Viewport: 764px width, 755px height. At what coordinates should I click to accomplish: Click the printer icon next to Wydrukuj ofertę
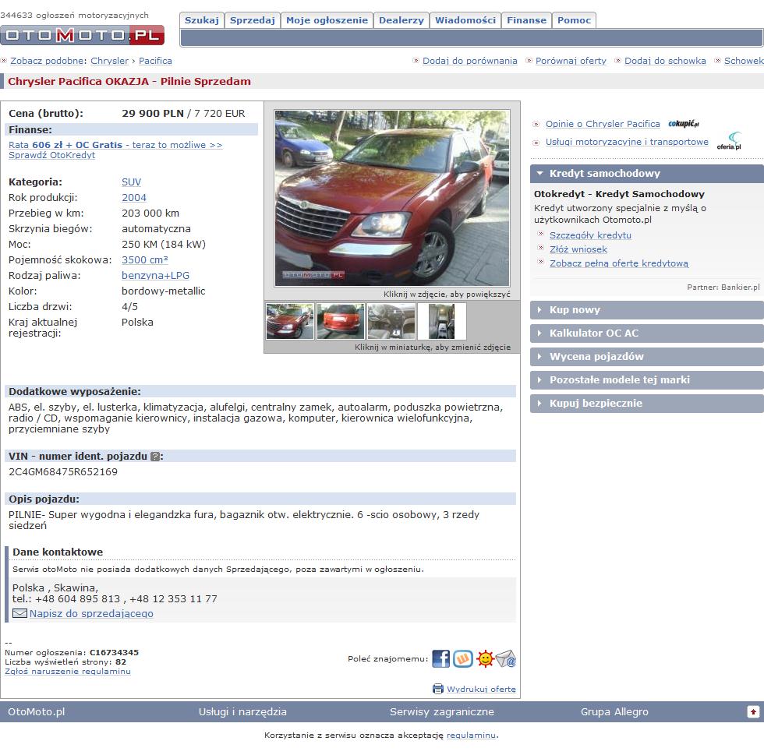[438, 689]
